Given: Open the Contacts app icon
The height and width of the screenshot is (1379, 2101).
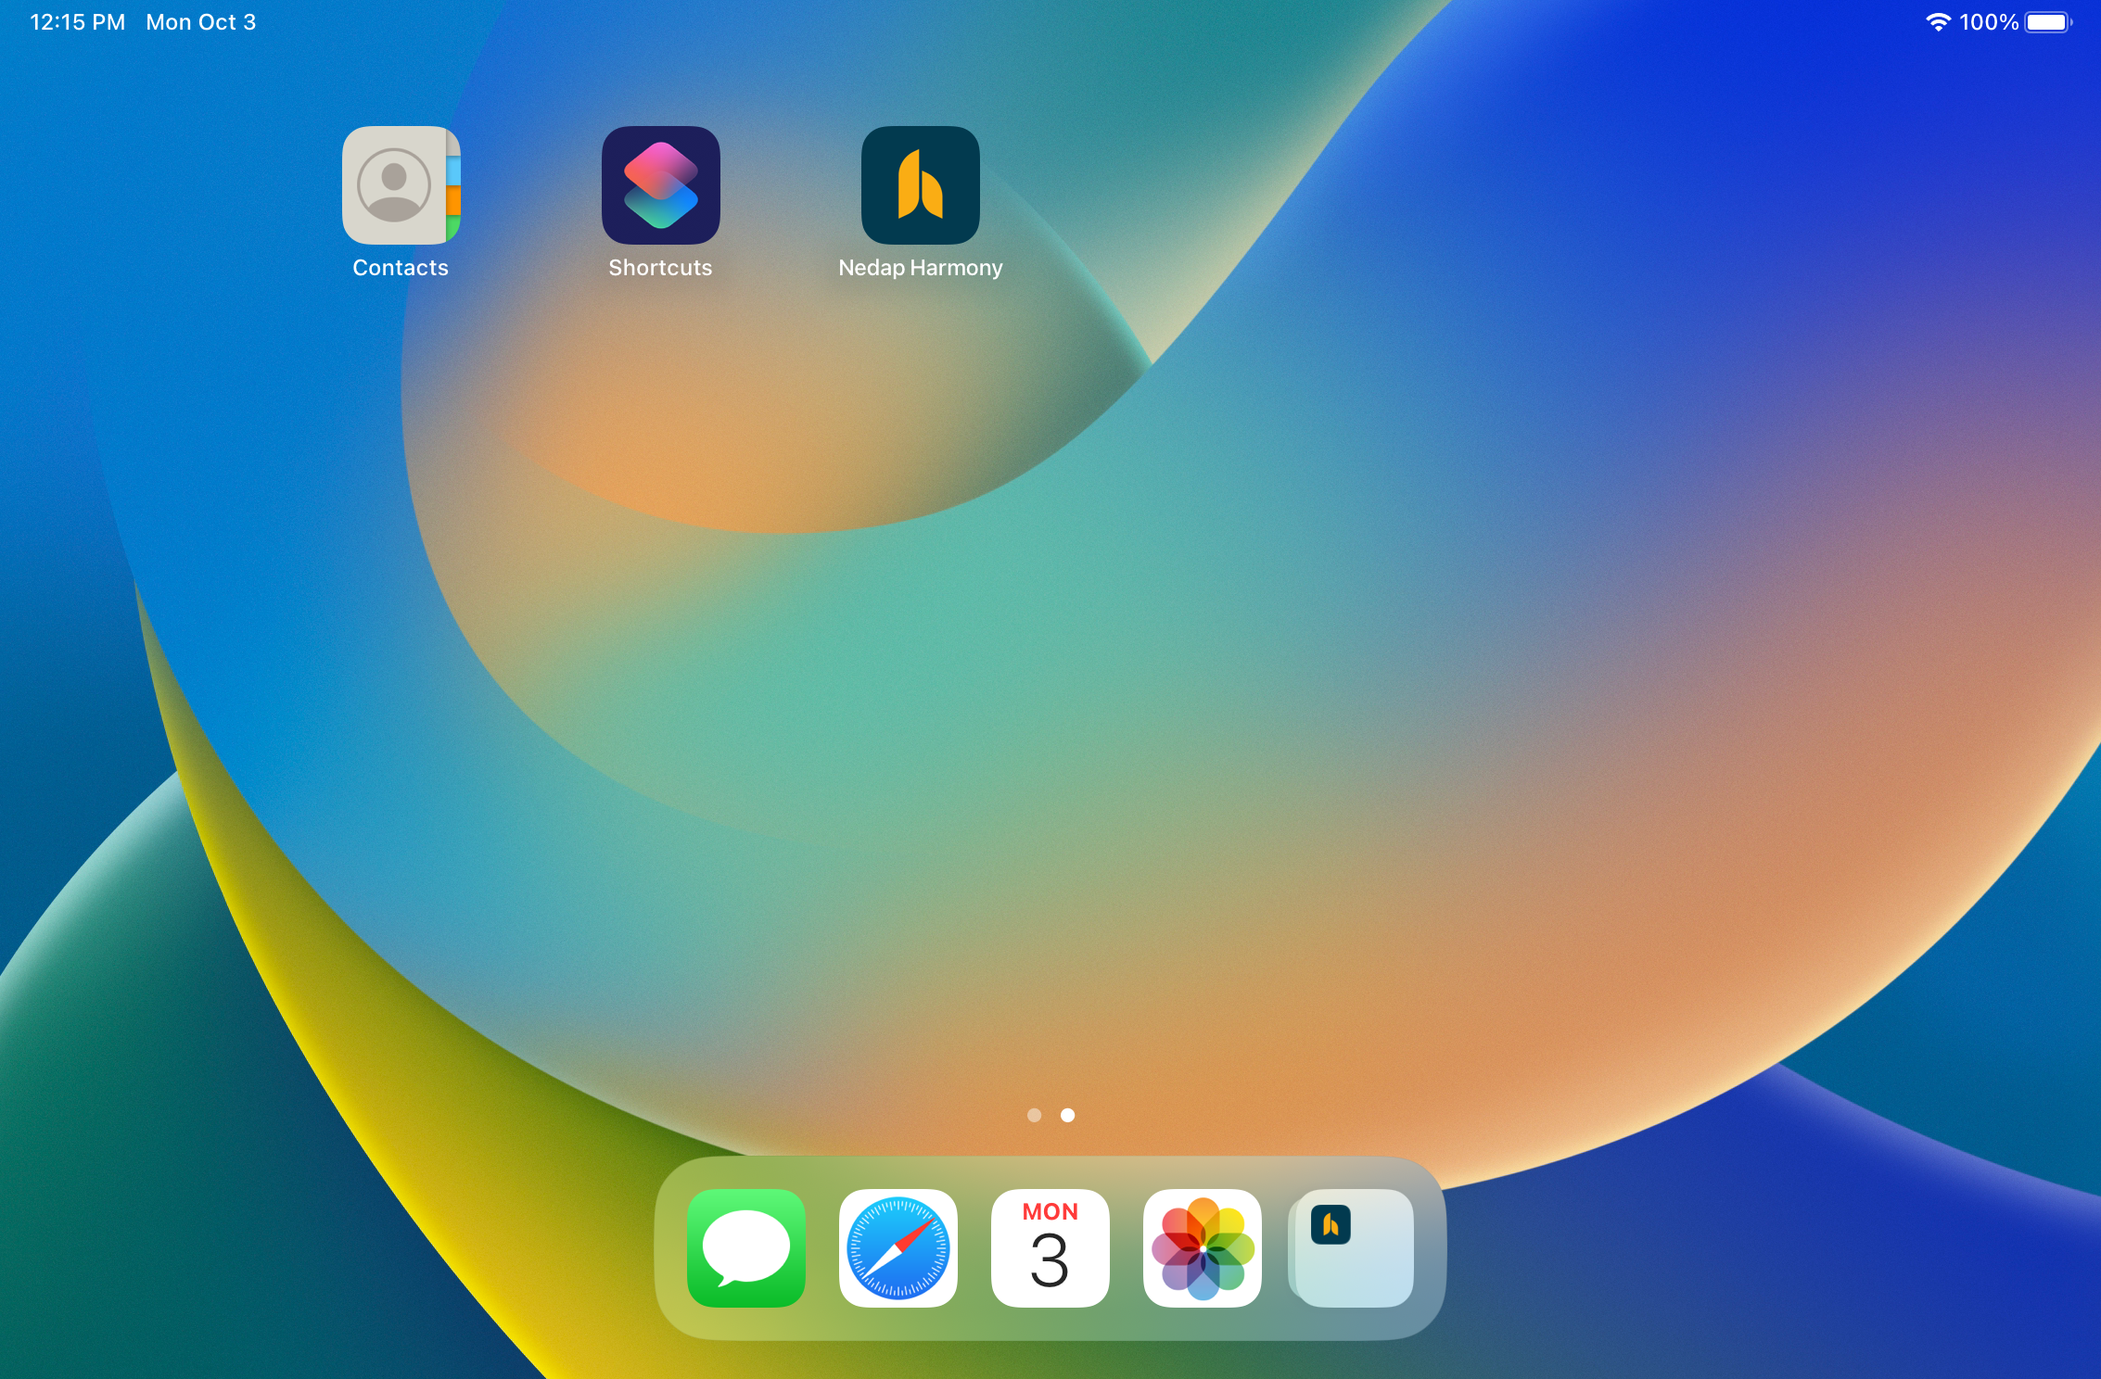Looking at the screenshot, I should 401,185.
